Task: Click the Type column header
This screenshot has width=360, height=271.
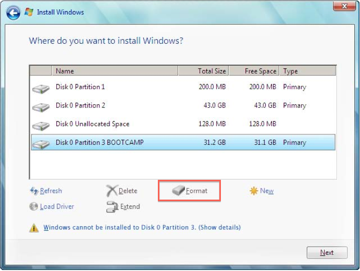Action: 308,71
